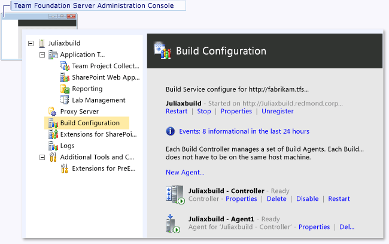Viewport: 389px width, 244px height.
Task: Click the Logs icon
Action: [x=53, y=146]
